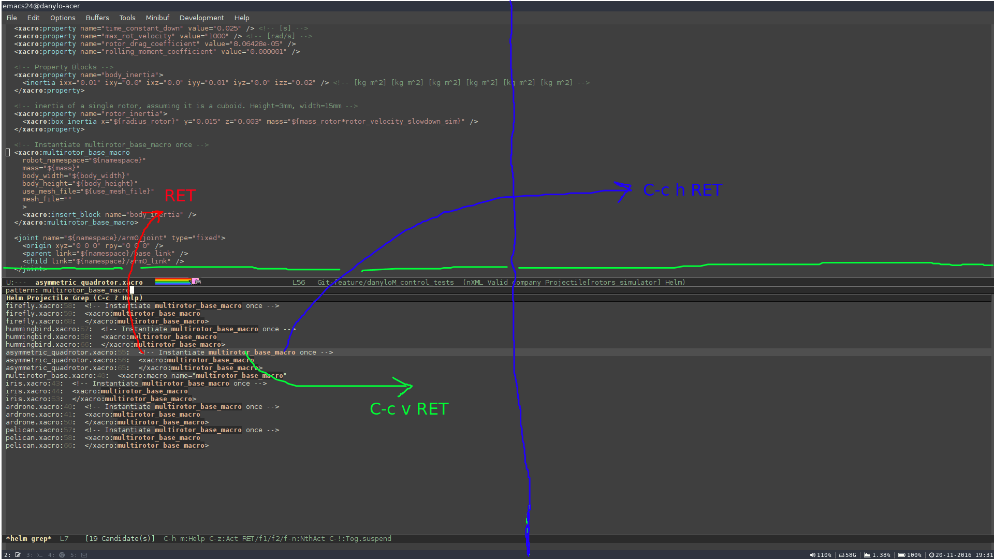Click the battery icon showing 100%

tap(902, 555)
